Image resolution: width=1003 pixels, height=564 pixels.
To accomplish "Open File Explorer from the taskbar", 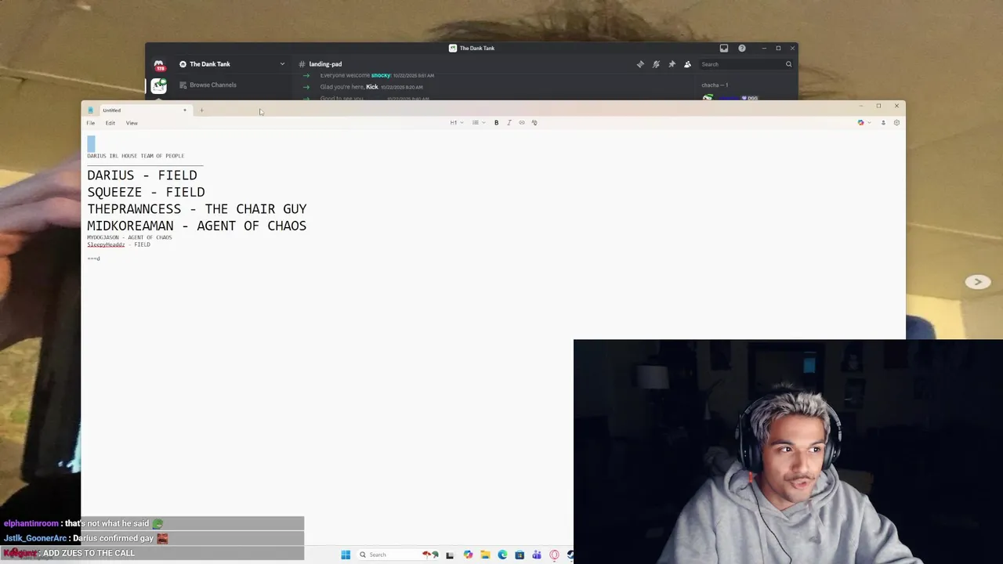I will (x=485, y=555).
